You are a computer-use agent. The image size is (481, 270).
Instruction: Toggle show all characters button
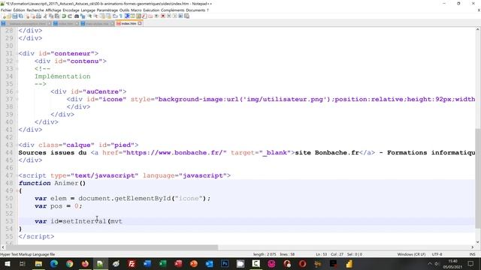tap(120, 16)
